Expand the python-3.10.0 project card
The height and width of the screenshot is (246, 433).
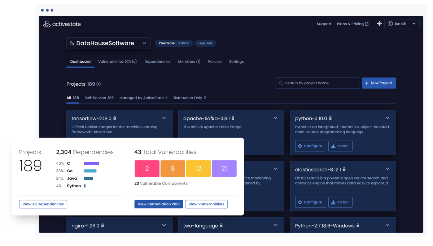(387, 118)
